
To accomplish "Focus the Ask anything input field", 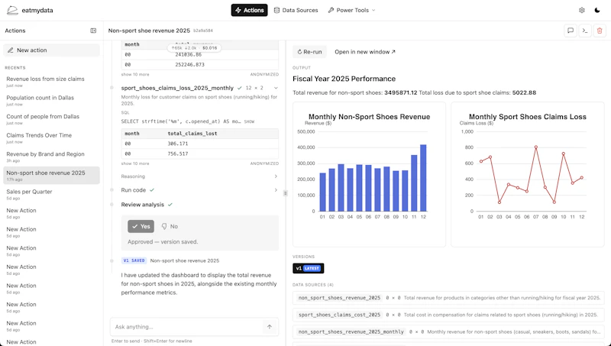I will tap(187, 326).
